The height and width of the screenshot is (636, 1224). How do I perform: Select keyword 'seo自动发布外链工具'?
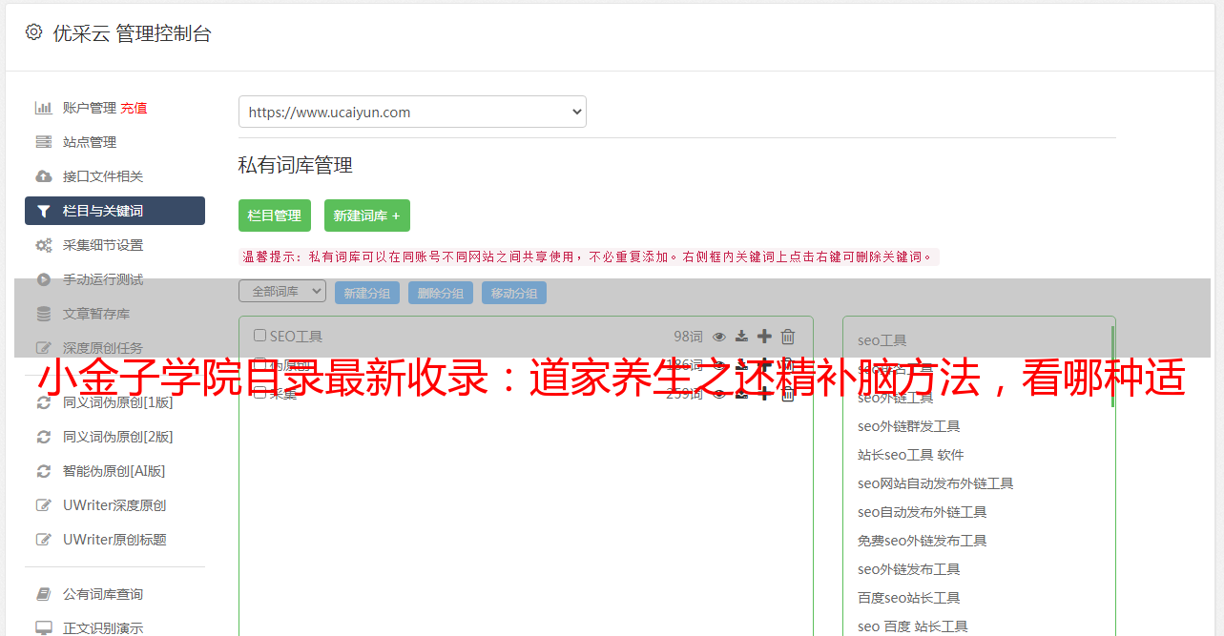(923, 512)
